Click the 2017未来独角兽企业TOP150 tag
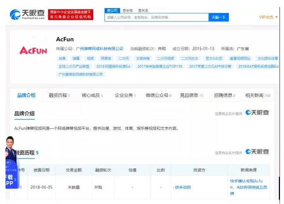The height and width of the screenshot is (204, 284). click(160, 66)
